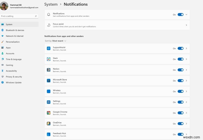Click the Notion app icon
The width and height of the screenshot is (203, 140).
48,70
